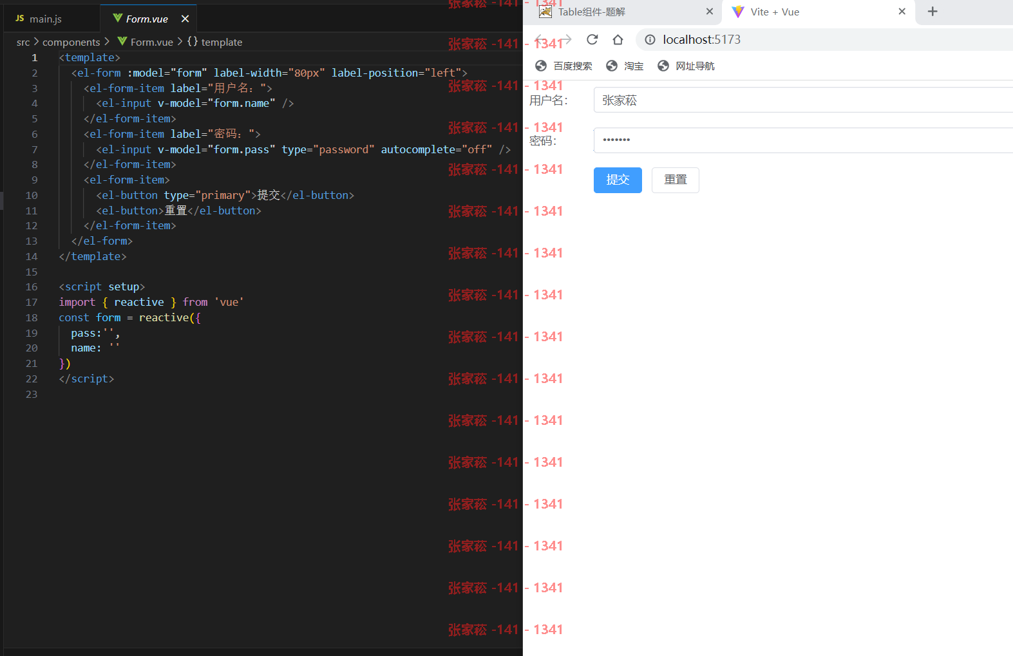Close the Vite + Vue browser tab
Image resolution: width=1013 pixels, height=656 pixels.
(x=902, y=11)
